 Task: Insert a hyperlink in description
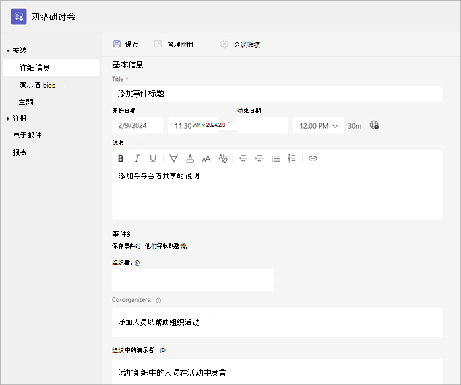[313, 158]
